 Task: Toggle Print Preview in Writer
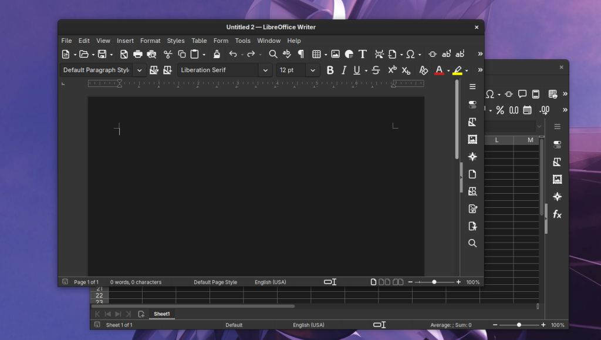152,54
